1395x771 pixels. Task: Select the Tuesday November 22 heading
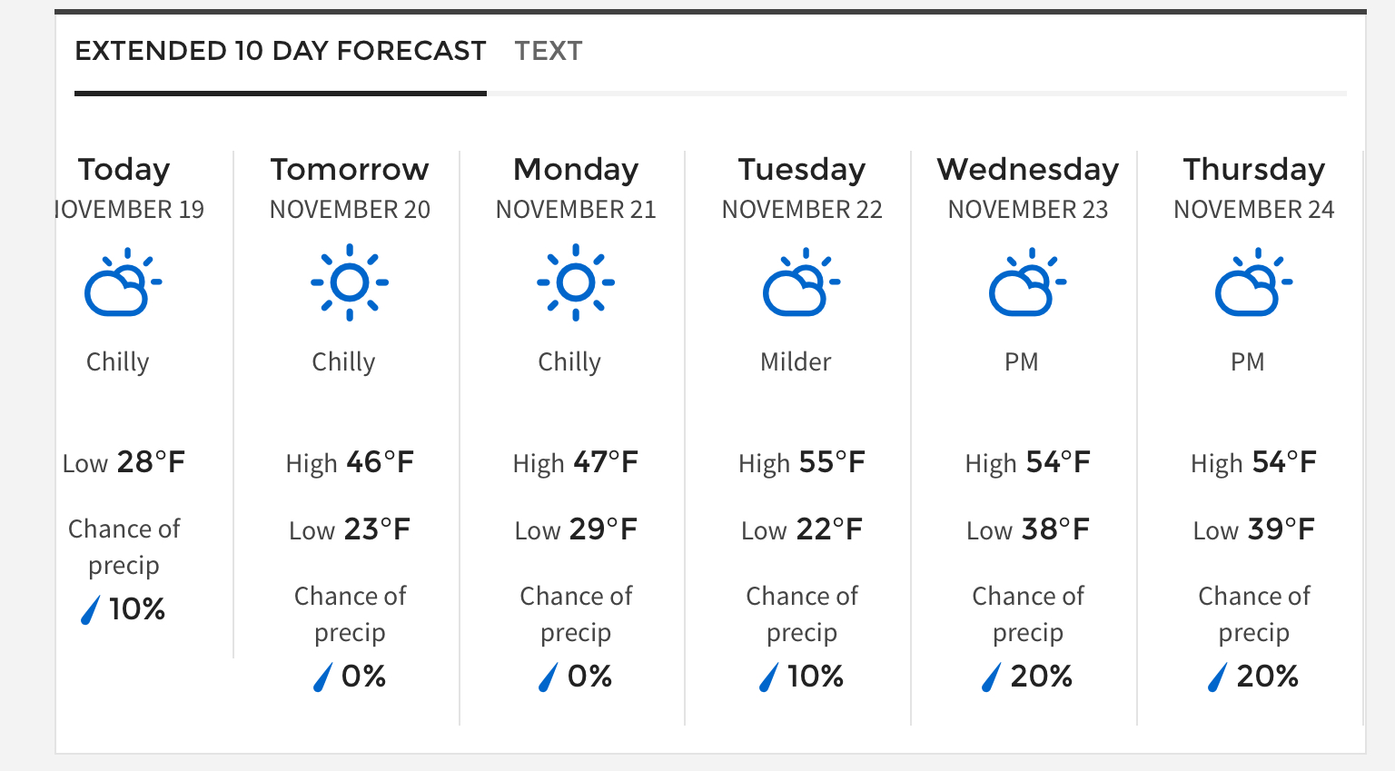click(x=802, y=188)
